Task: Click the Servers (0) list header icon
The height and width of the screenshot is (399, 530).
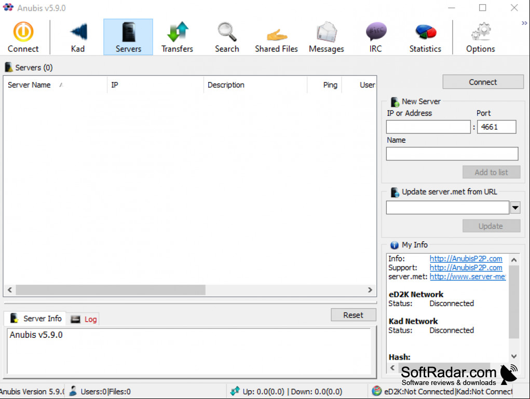Action: (9, 67)
